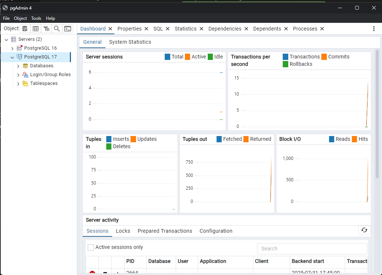Switch to the Statistics tab
Screen dimensions: 382x275
coord(185,29)
